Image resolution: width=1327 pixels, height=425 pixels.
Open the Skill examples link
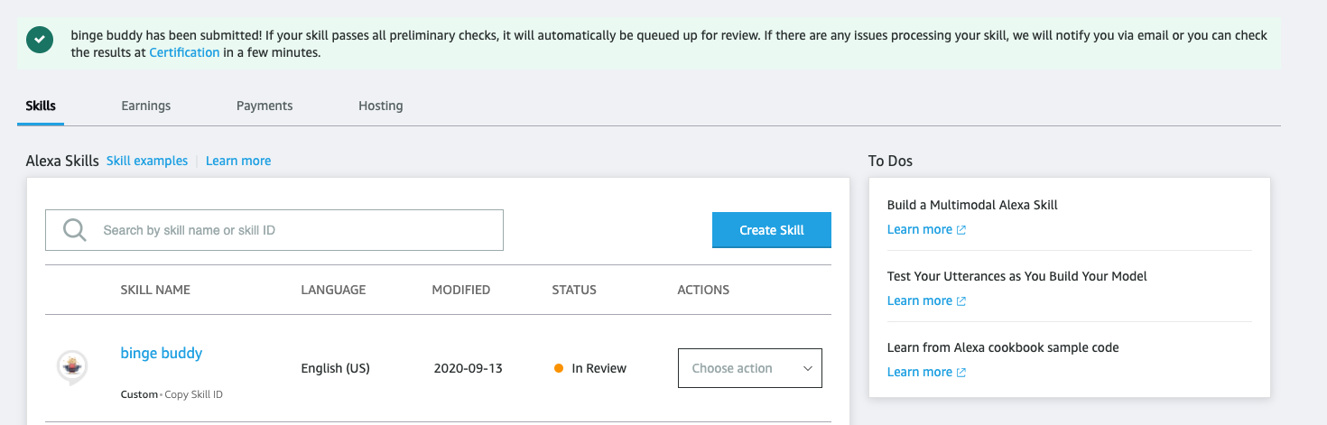147,161
